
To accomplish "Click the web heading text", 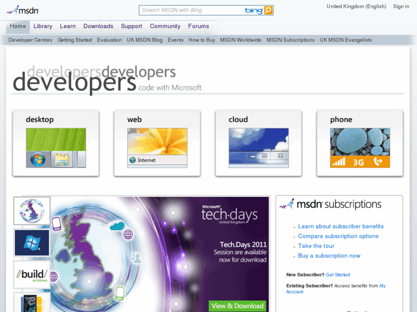I will (135, 120).
